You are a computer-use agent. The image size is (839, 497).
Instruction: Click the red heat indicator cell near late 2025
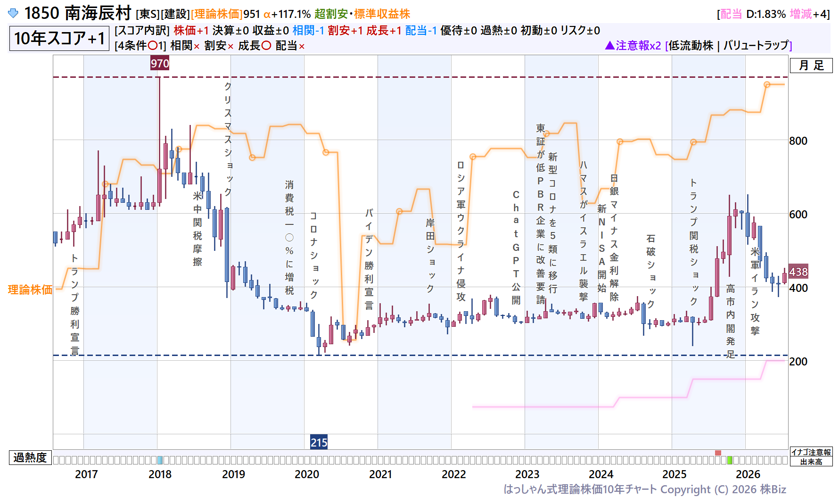[718, 453]
